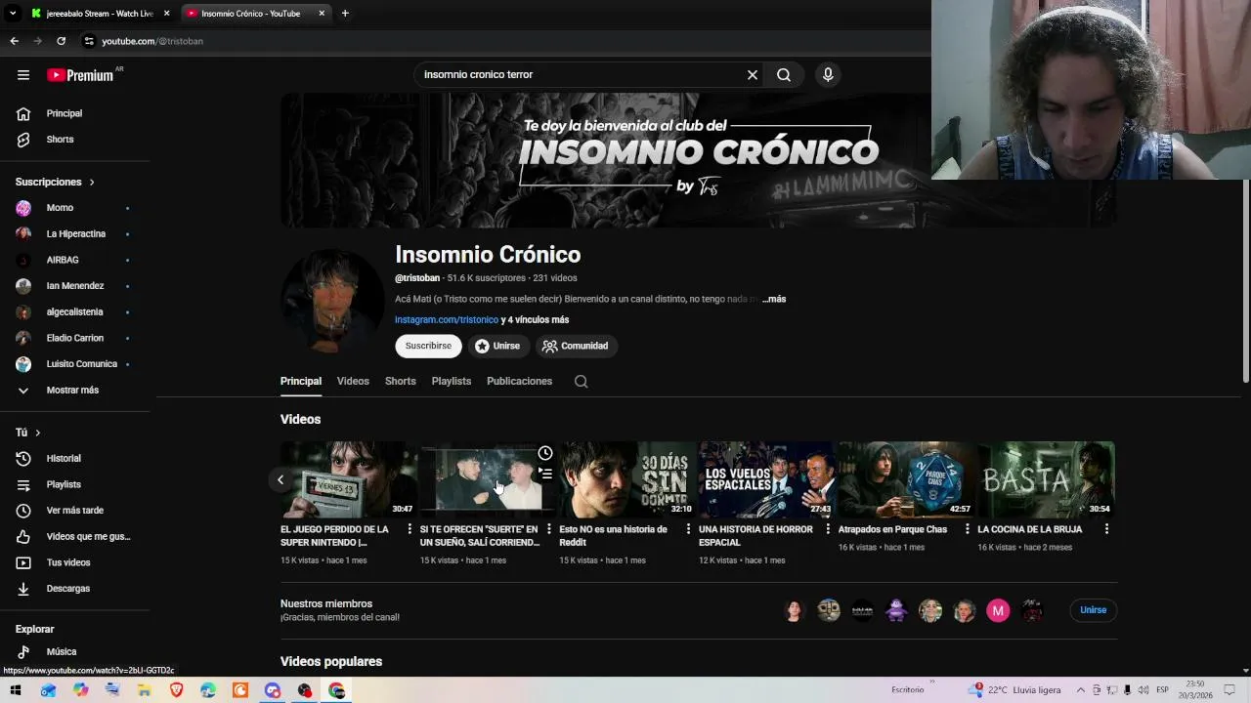Show hidden system tray icons

pos(1081,690)
